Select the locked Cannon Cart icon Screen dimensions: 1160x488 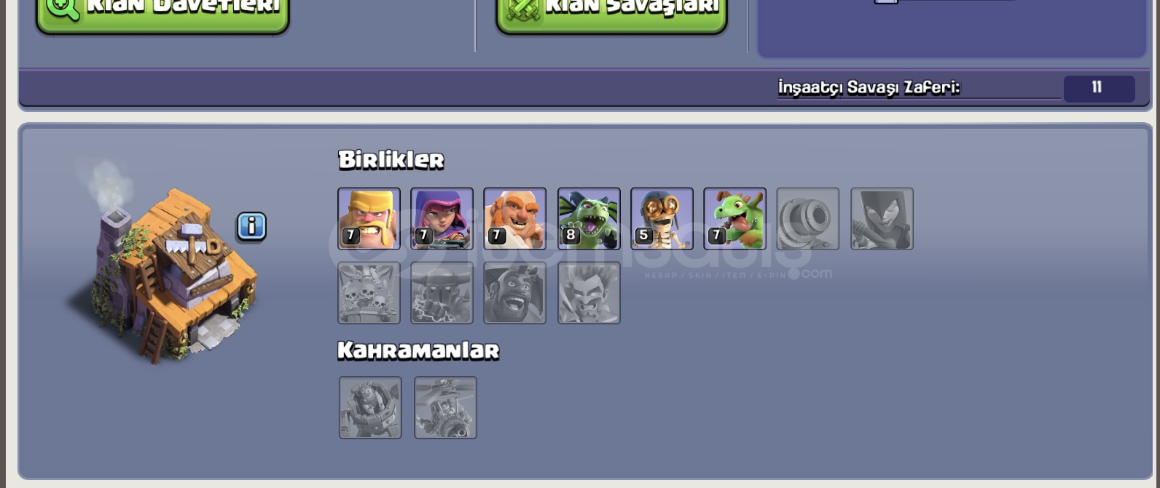[808, 219]
